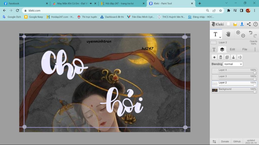The image size is (259, 145).
Task: Bookmark this page with star icon
Action: (x=221, y=11)
